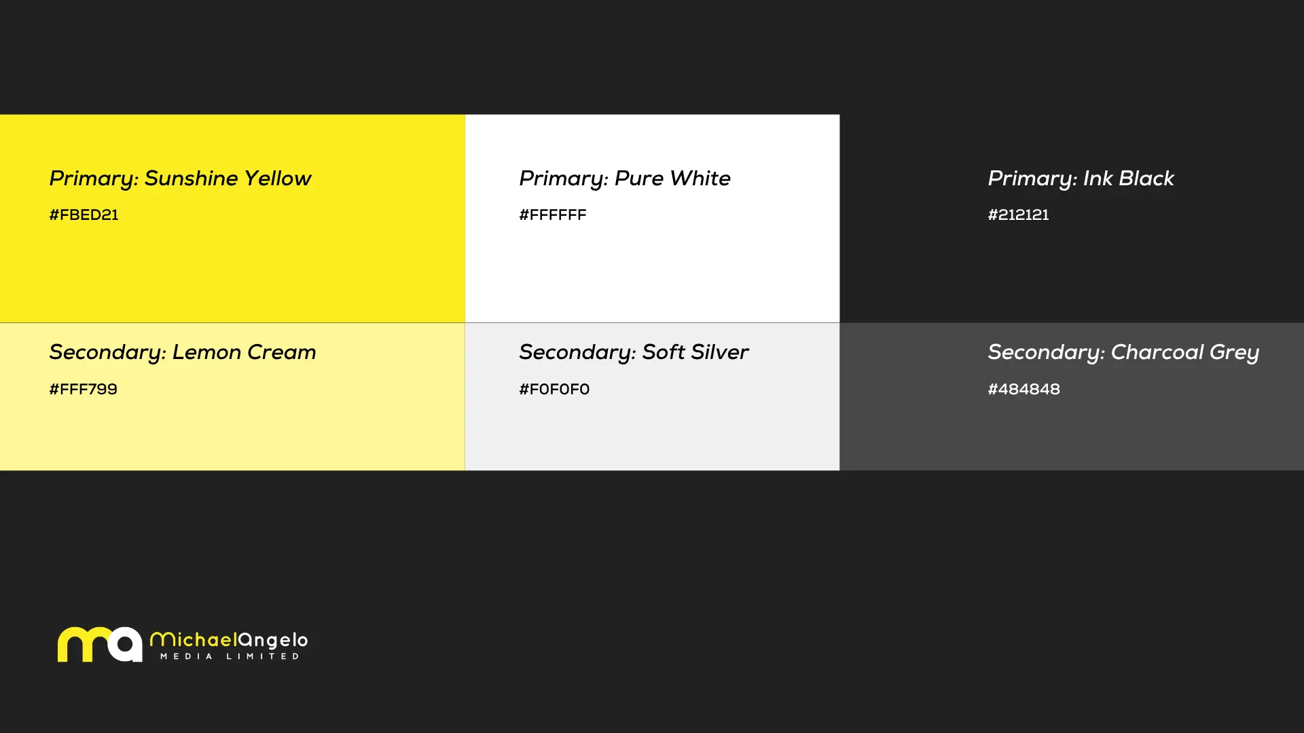Pick the Soft Silver color swatch
The image size is (1304, 733).
tap(652, 434)
